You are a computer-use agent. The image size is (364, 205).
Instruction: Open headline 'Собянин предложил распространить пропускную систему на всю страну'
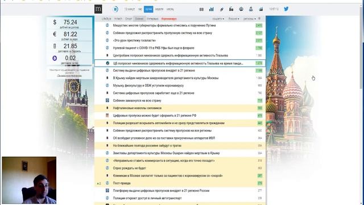click(x=163, y=33)
